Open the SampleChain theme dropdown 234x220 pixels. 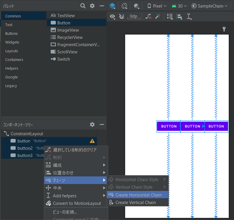click(x=210, y=6)
